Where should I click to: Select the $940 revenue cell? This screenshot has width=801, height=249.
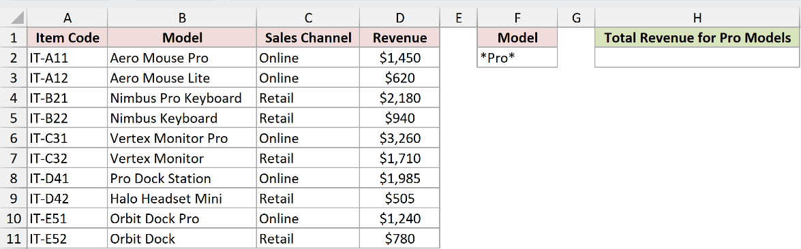tap(400, 118)
